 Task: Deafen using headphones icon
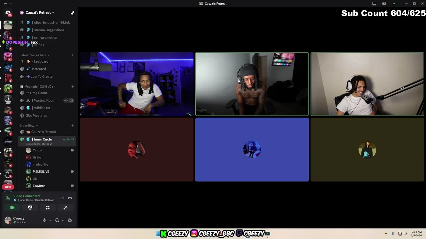57,220
